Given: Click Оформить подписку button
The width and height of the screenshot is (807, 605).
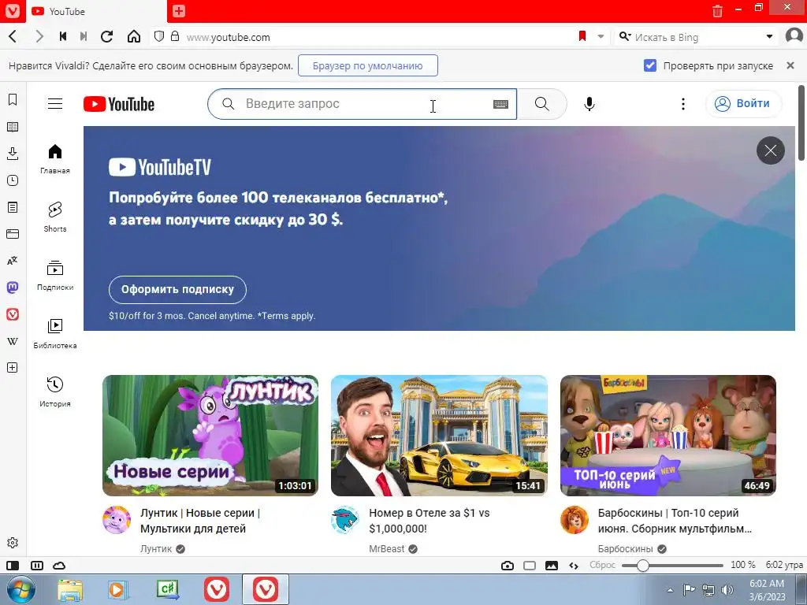Looking at the screenshot, I should click(x=177, y=290).
